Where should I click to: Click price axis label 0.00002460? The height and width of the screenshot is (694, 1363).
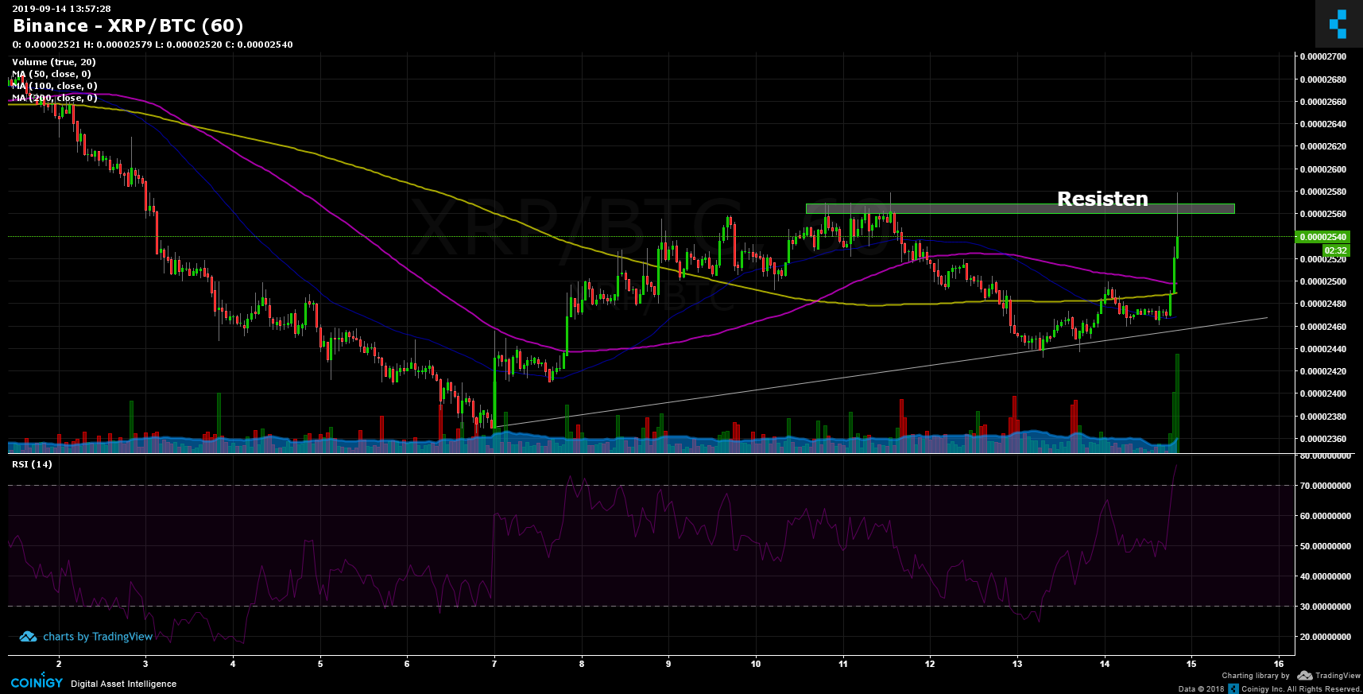[1323, 327]
